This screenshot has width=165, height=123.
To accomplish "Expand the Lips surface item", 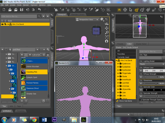I will (118, 92).
